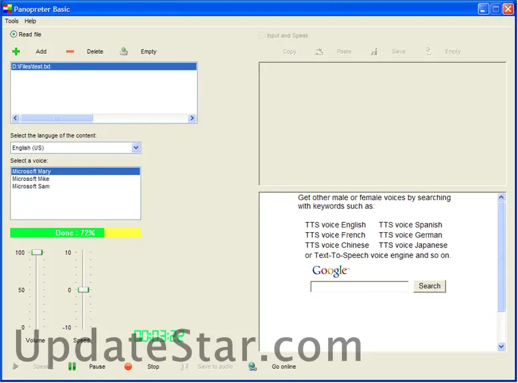This screenshot has height=383, width=518.
Task: Click the Panopreter title bar app icon
Action: coord(7,9)
